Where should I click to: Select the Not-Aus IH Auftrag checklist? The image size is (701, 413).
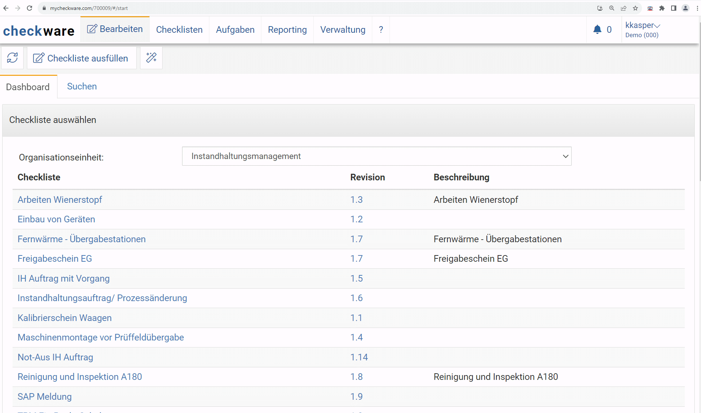click(x=55, y=357)
